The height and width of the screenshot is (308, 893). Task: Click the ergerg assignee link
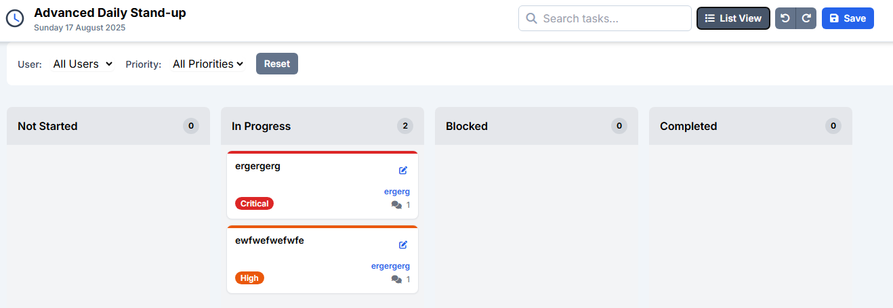(396, 192)
